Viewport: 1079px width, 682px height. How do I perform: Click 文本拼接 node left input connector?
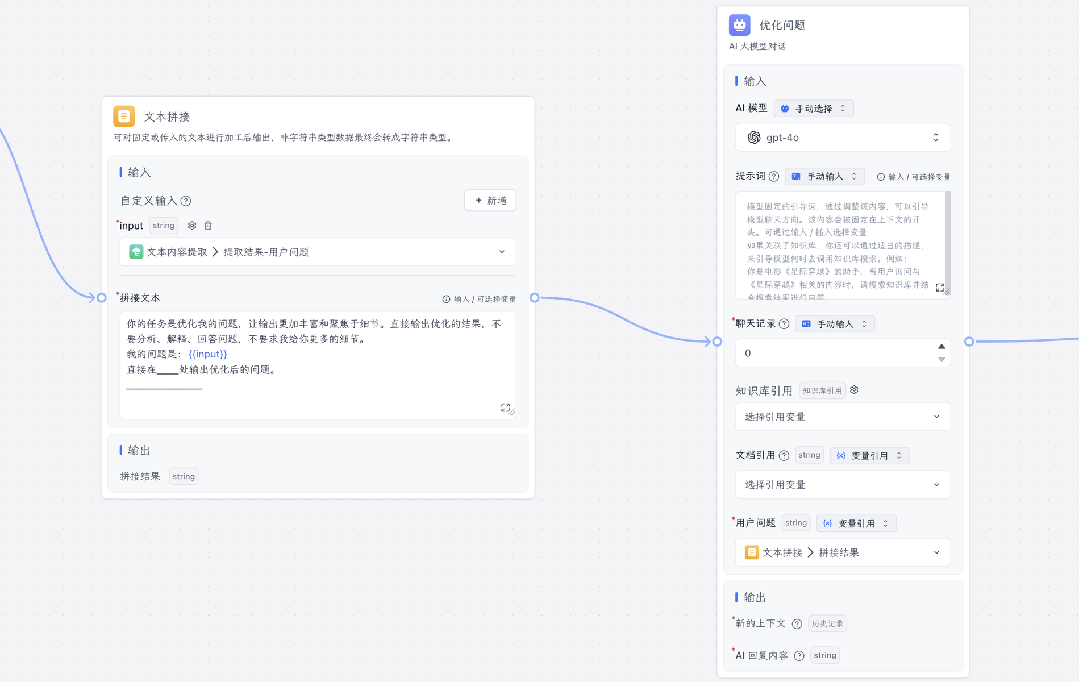pos(101,297)
